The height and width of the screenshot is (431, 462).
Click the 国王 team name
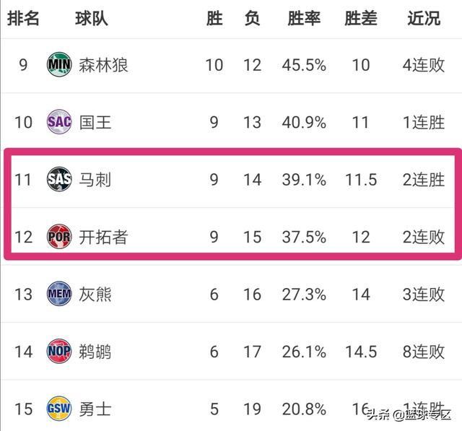click(95, 122)
